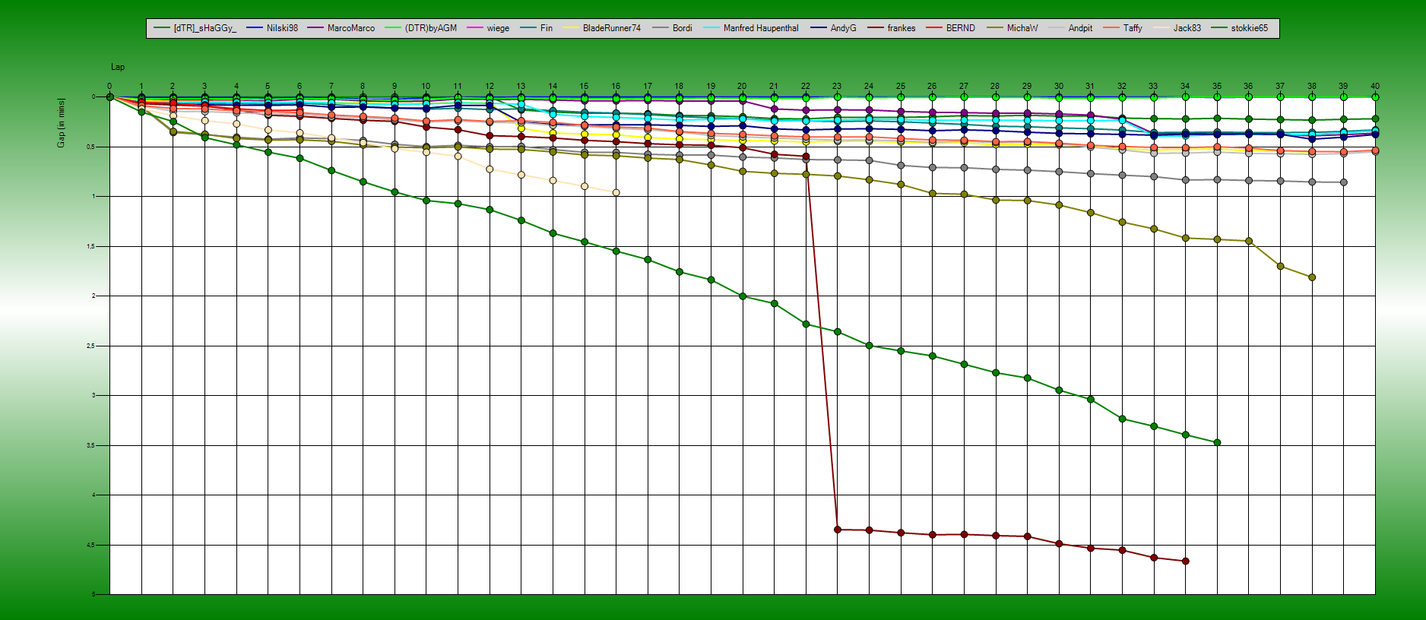Click the Taffy legend label

click(1133, 28)
